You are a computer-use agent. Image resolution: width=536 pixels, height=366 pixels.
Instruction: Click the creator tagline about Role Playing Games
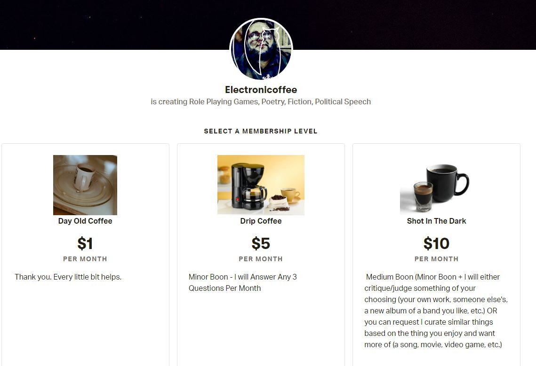coord(261,102)
